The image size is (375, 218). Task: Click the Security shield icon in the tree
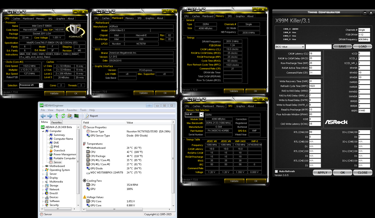tap(47, 205)
